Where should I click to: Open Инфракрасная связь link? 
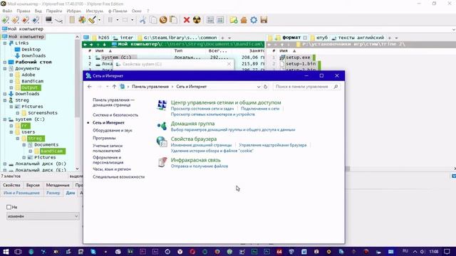[196, 160]
